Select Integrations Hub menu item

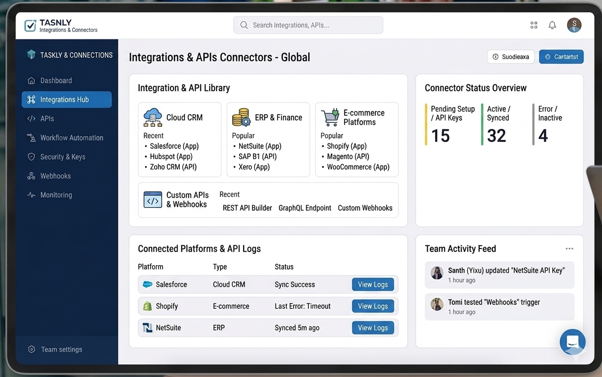pos(67,99)
